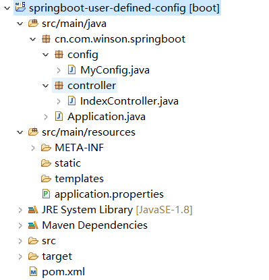Screen dimensions: 269x280
Task: Select the application.properties file name
Action: pos(109,194)
